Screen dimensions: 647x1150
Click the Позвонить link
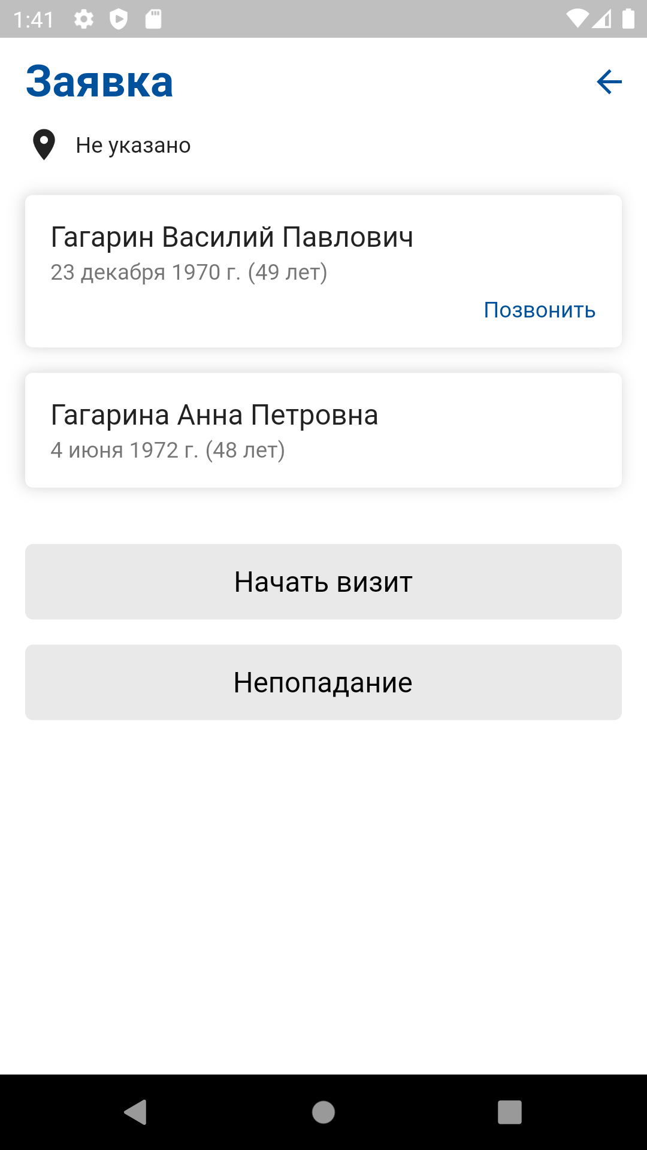point(539,310)
